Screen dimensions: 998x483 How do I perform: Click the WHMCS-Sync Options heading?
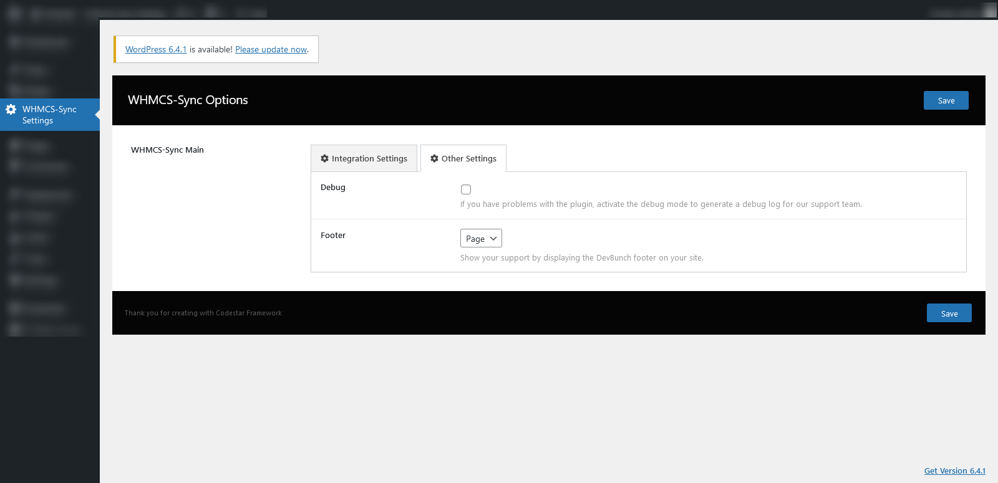[188, 100]
